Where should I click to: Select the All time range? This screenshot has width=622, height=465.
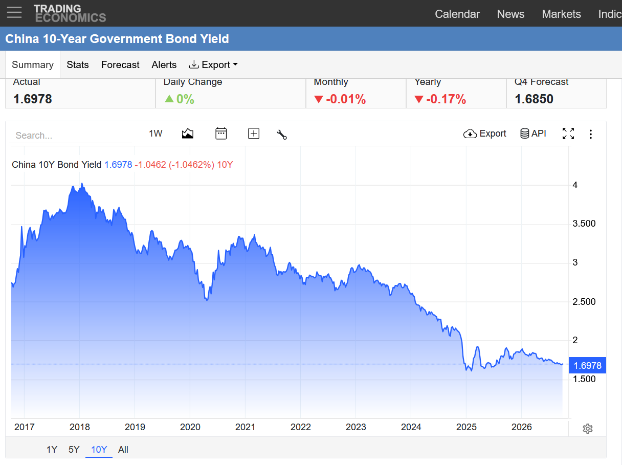(123, 450)
